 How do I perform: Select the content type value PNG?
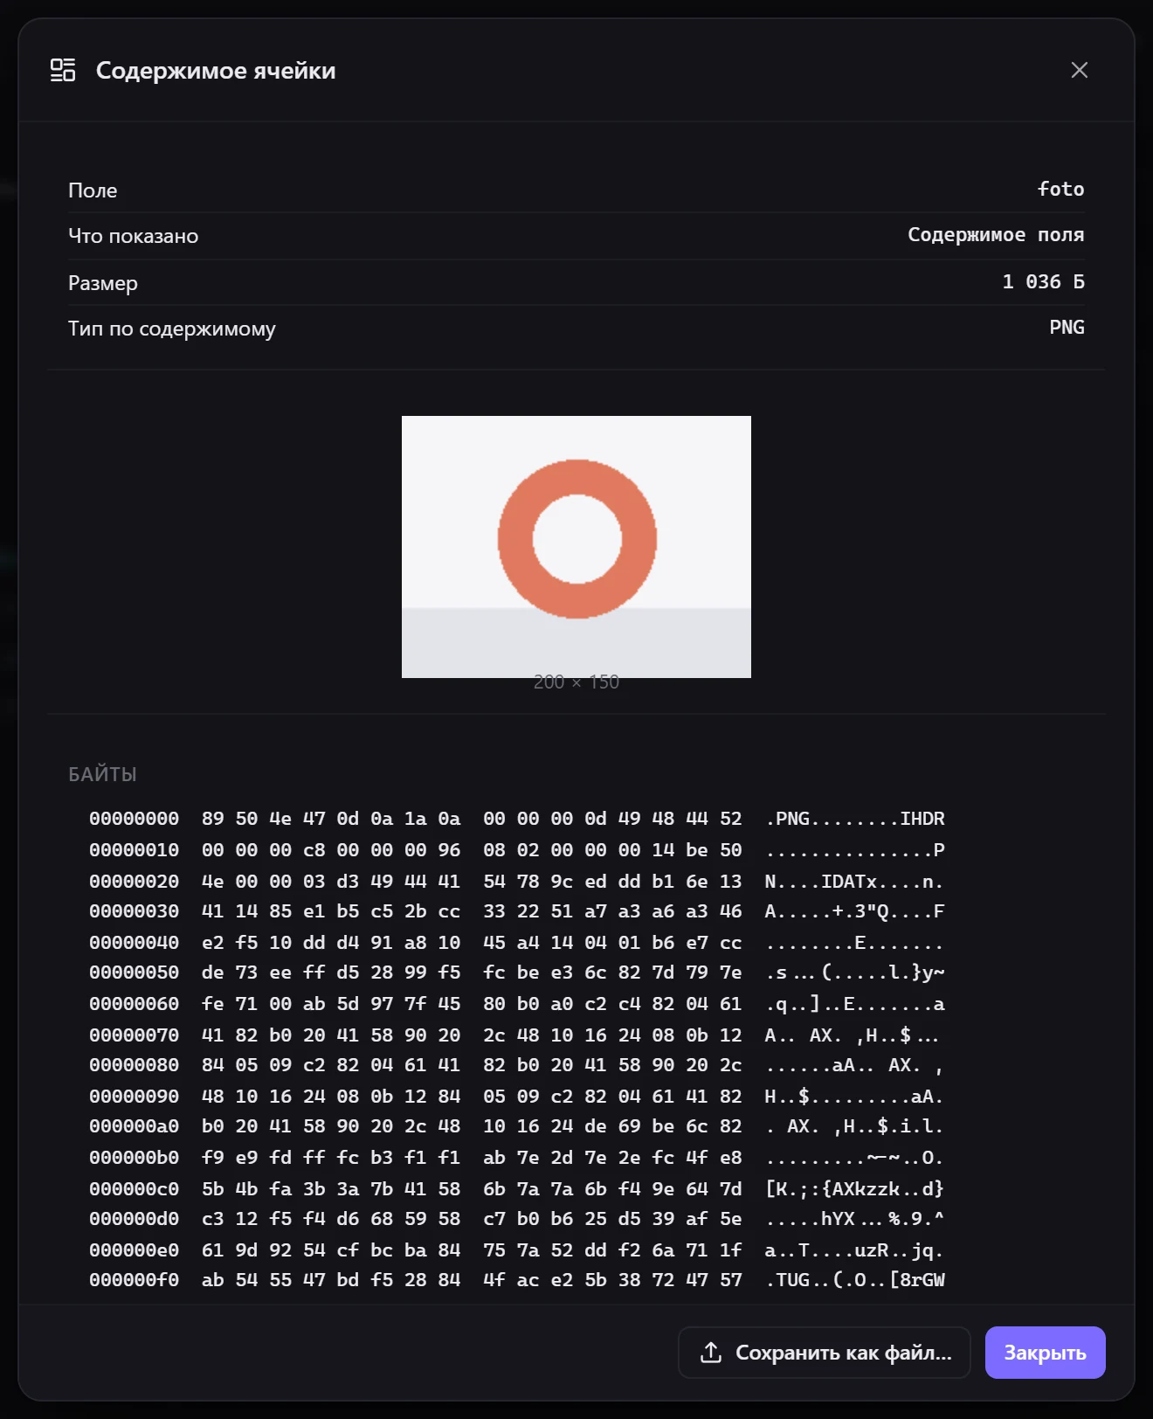(x=1067, y=327)
